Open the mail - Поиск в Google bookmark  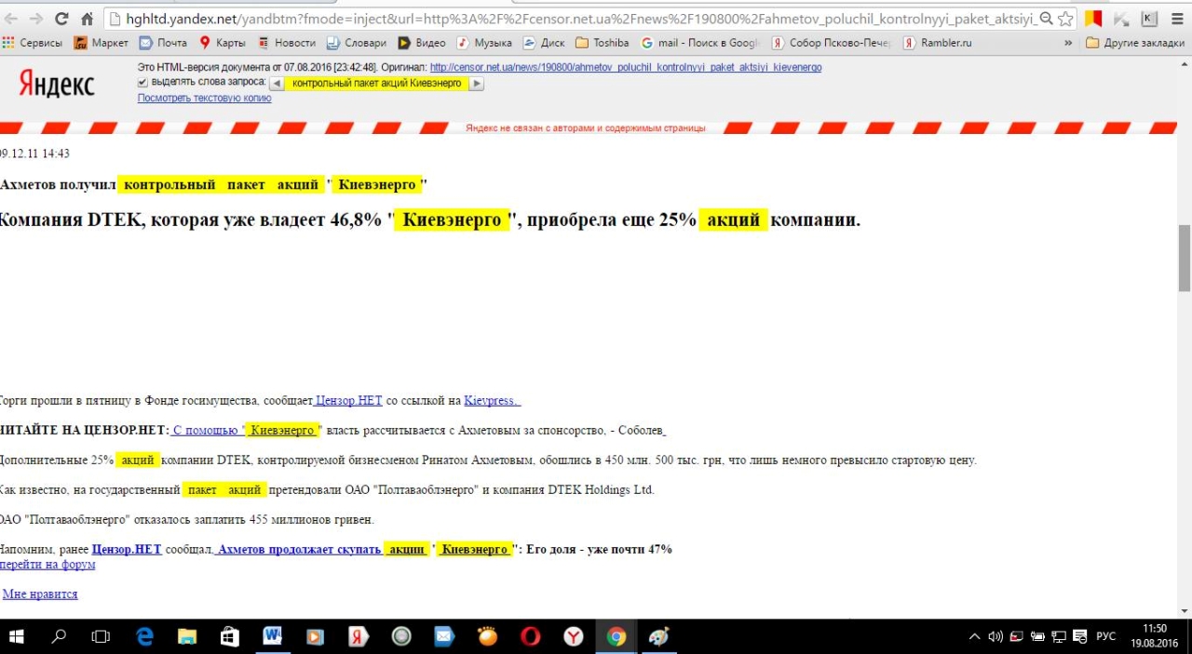point(700,43)
